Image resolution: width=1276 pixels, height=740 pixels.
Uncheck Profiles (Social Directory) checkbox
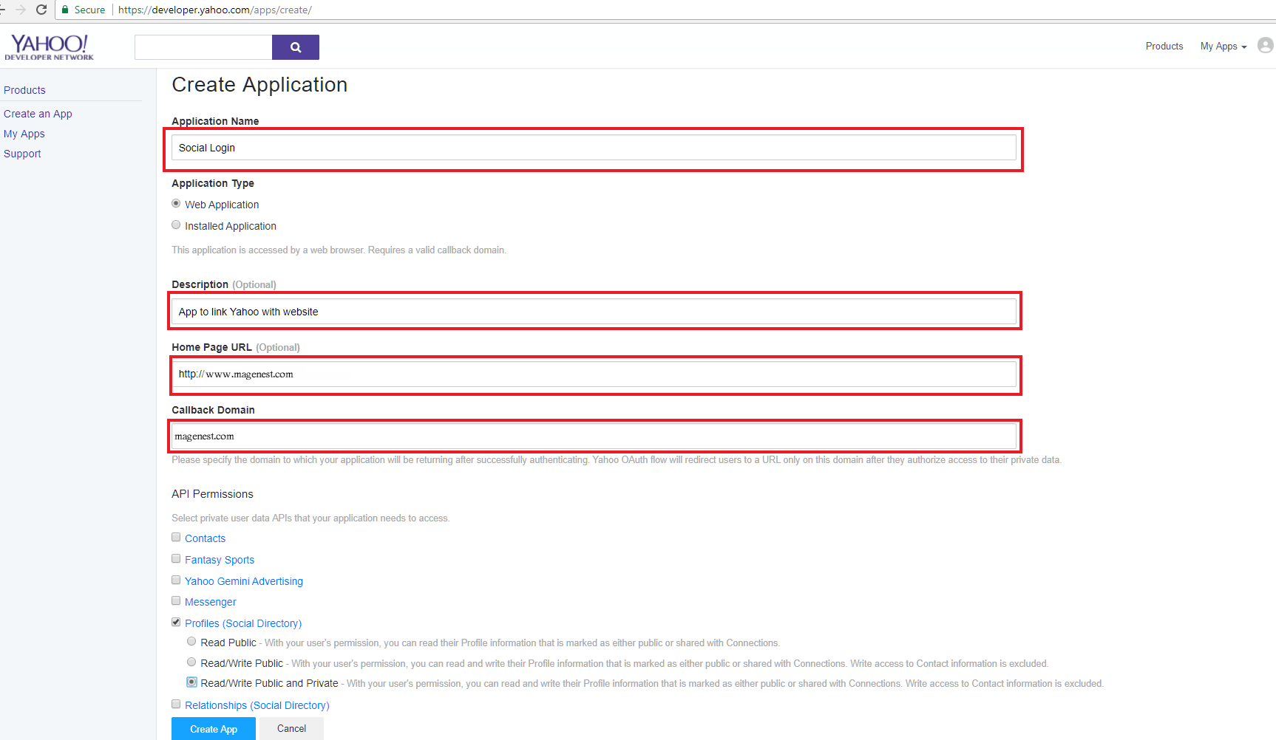(176, 623)
